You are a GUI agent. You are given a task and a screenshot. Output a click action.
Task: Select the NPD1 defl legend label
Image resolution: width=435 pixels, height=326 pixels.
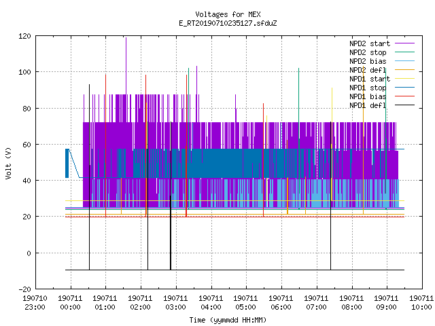click(368, 105)
